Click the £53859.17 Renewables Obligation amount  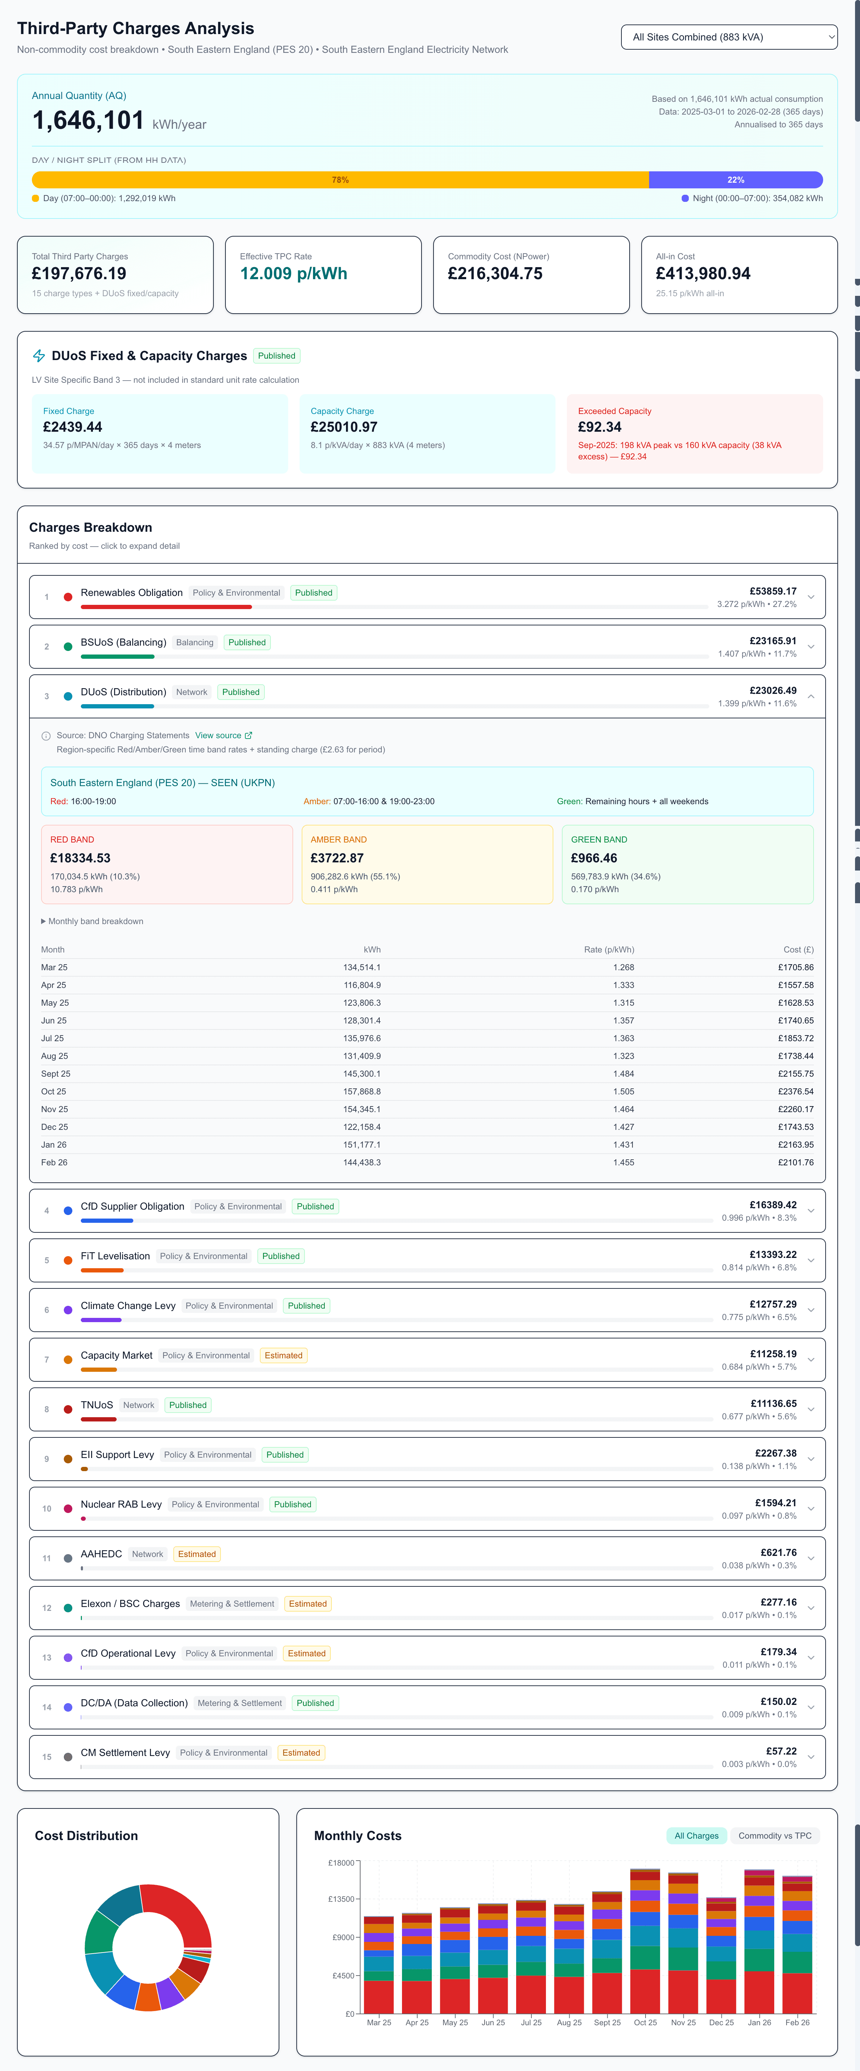[x=773, y=591]
